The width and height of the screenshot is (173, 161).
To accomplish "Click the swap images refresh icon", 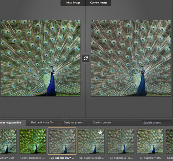I will [x=86, y=58].
